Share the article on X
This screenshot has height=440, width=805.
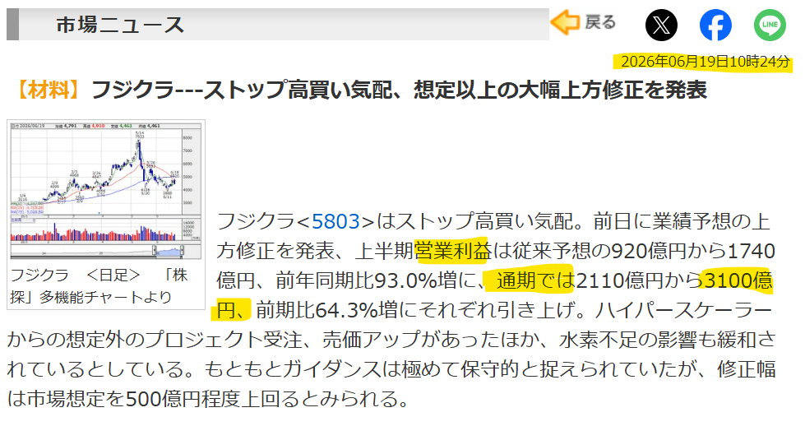(x=661, y=25)
